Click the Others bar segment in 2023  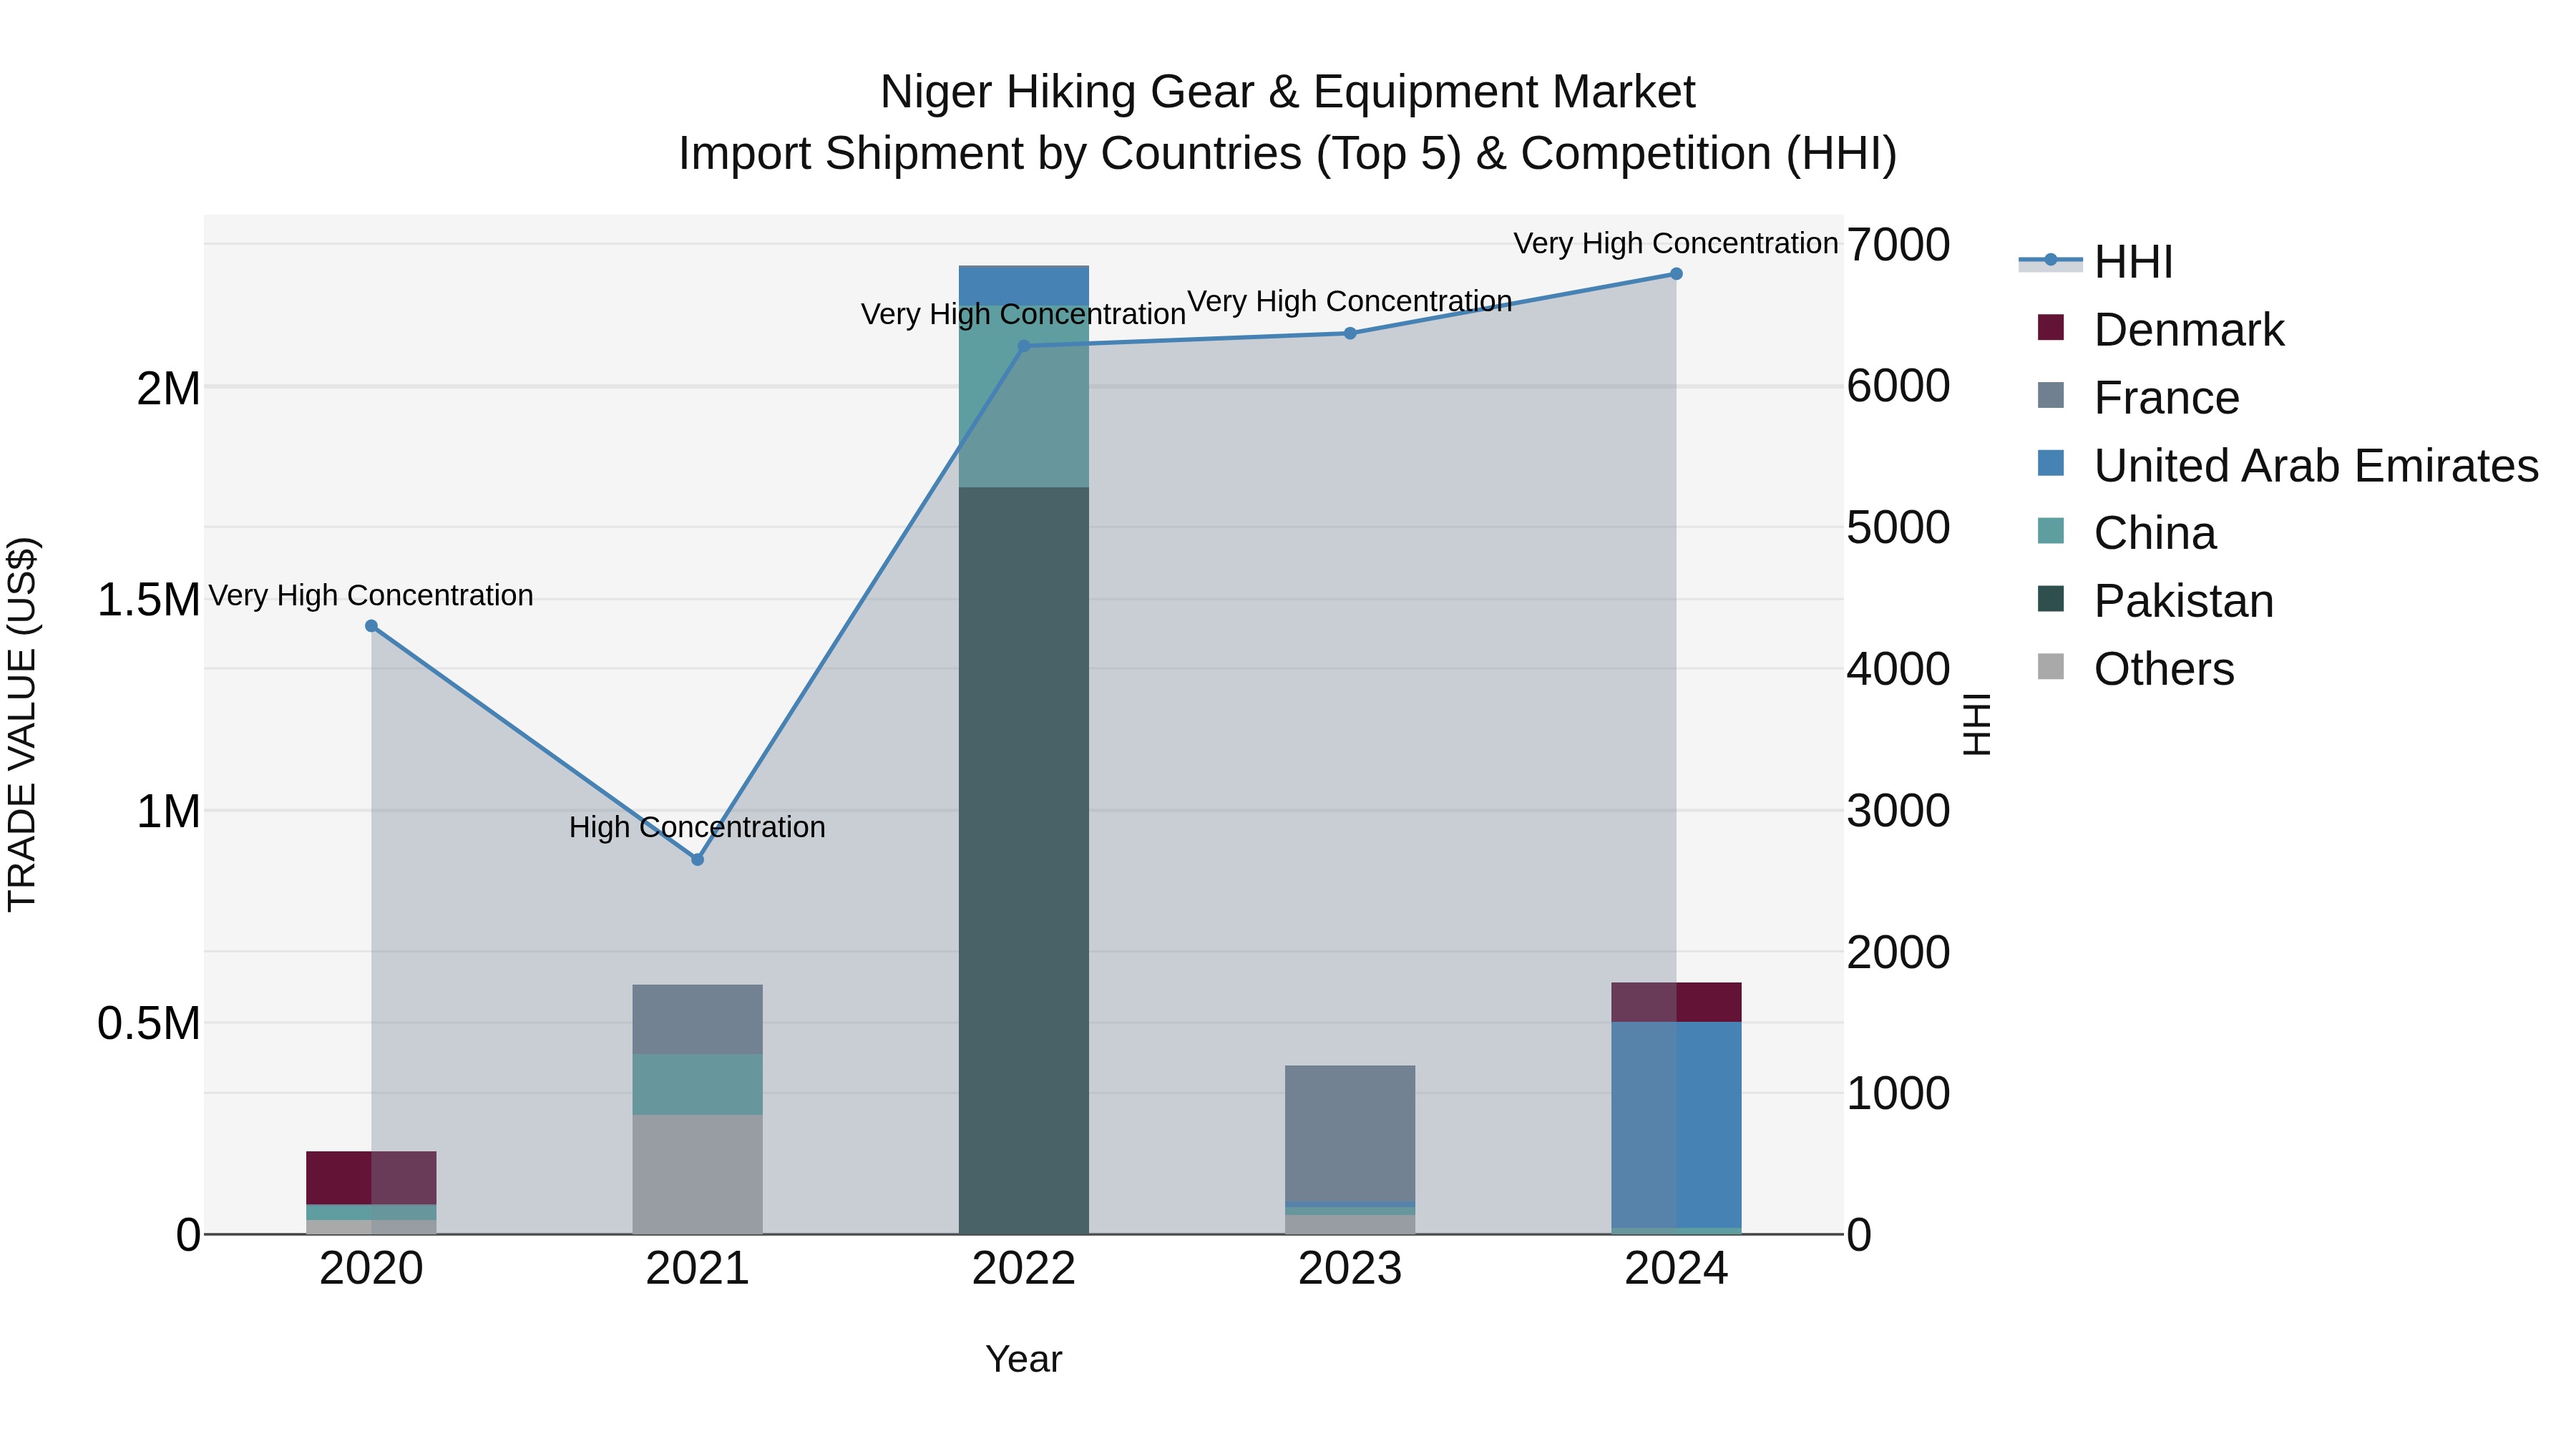coord(1350,1224)
